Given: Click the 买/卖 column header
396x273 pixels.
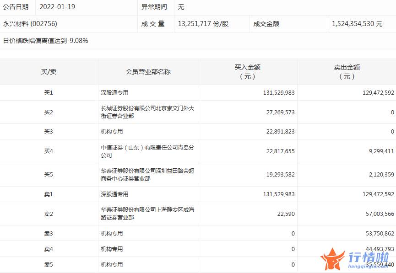Looking at the screenshot, I should [49, 72].
